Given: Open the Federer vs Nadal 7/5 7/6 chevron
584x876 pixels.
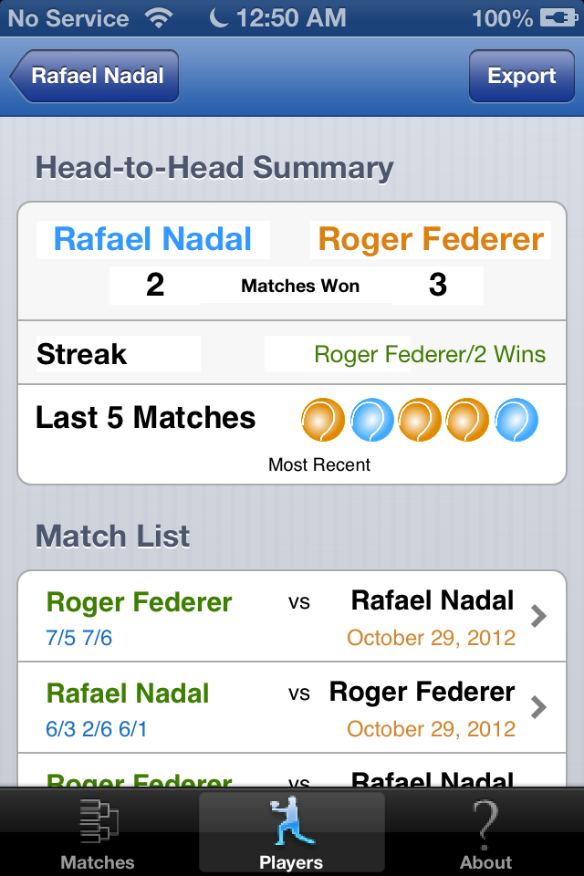Looking at the screenshot, I should [538, 617].
